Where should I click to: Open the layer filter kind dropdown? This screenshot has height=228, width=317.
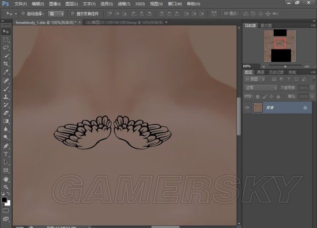tap(255, 79)
